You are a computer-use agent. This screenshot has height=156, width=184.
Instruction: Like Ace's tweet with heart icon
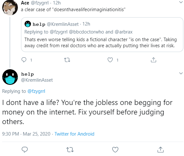point(110,60)
